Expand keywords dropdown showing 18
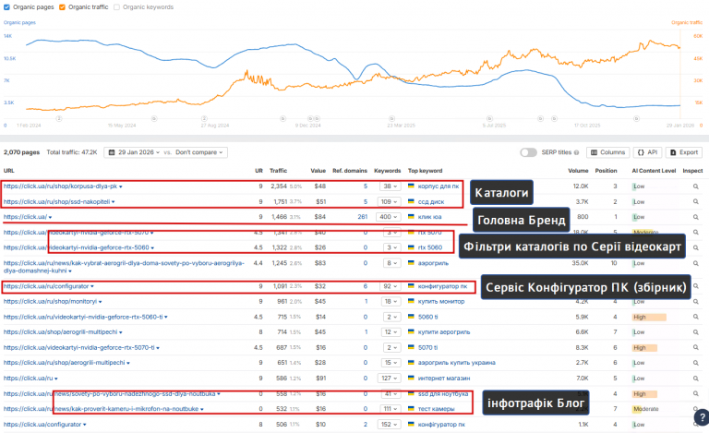The image size is (709, 433). point(390,302)
